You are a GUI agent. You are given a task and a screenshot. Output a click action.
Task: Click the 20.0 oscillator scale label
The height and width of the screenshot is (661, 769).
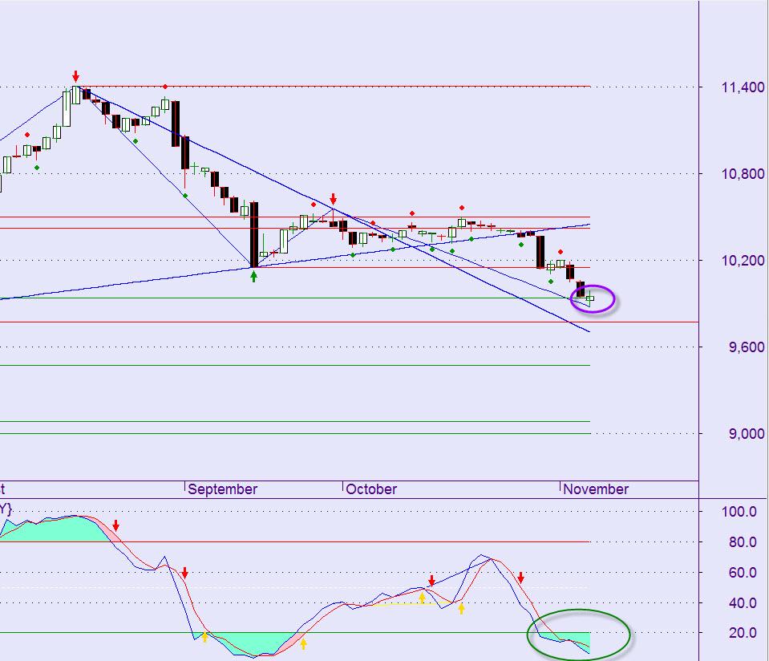click(x=743, y=633)
